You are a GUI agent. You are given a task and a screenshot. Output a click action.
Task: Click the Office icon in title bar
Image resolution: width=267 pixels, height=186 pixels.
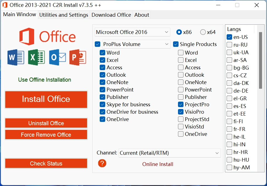point(5,5)
